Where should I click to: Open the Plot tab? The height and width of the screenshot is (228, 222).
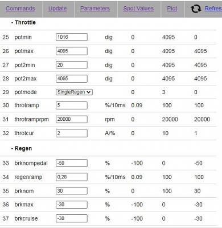172,9
